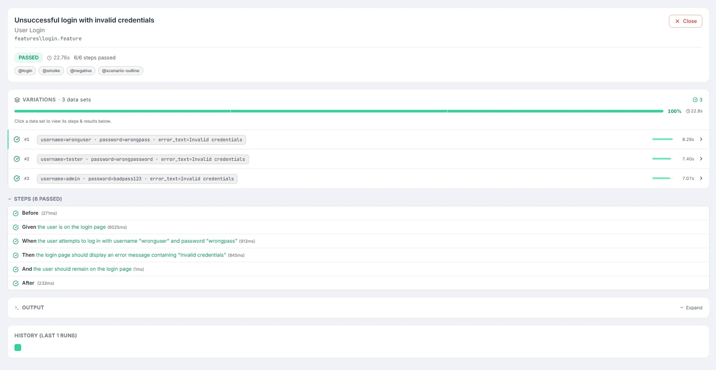This screenshot has width=716, height=370.
Task: Expand data set #1 with the chevron
Action: [x=701, y=139]
